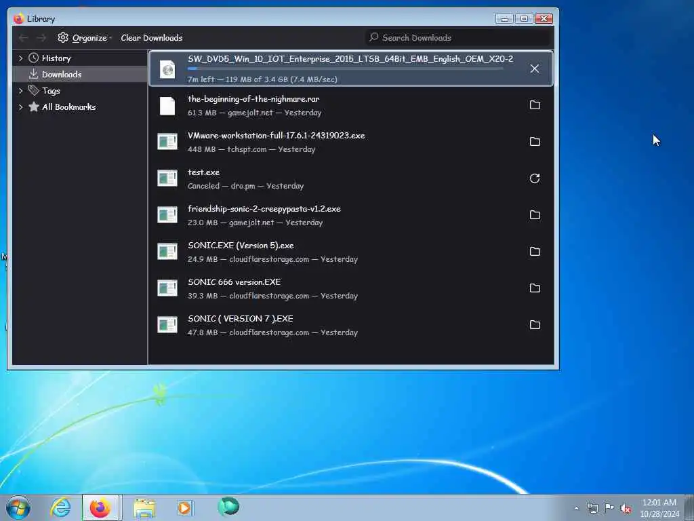Expand the History tree node

click(x=20, y=58)
